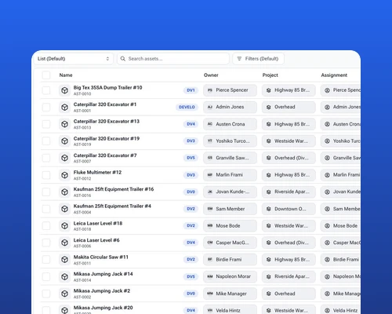Screen dimensions: 392x314
Task: Open the Granville Saw... owner chip
Action: coord(230,158)
